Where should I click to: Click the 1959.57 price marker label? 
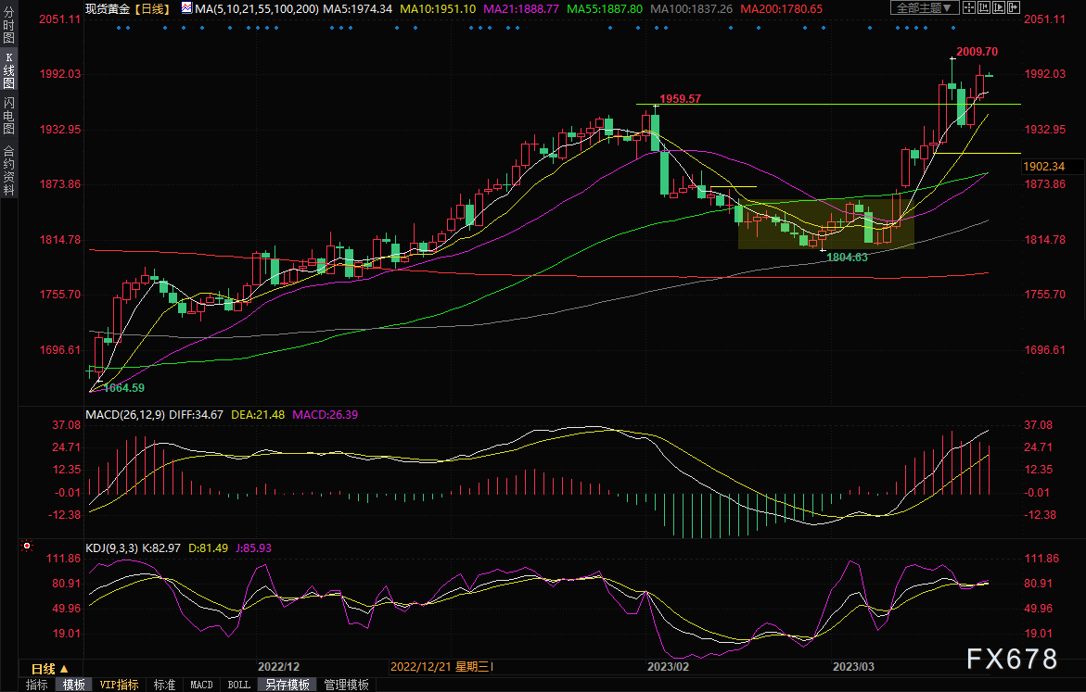(x=680, y=99)
